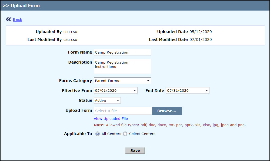Viewport: 270px width, 161px height.
Task: Click the Last Modified By value
Action: point(70,40)
